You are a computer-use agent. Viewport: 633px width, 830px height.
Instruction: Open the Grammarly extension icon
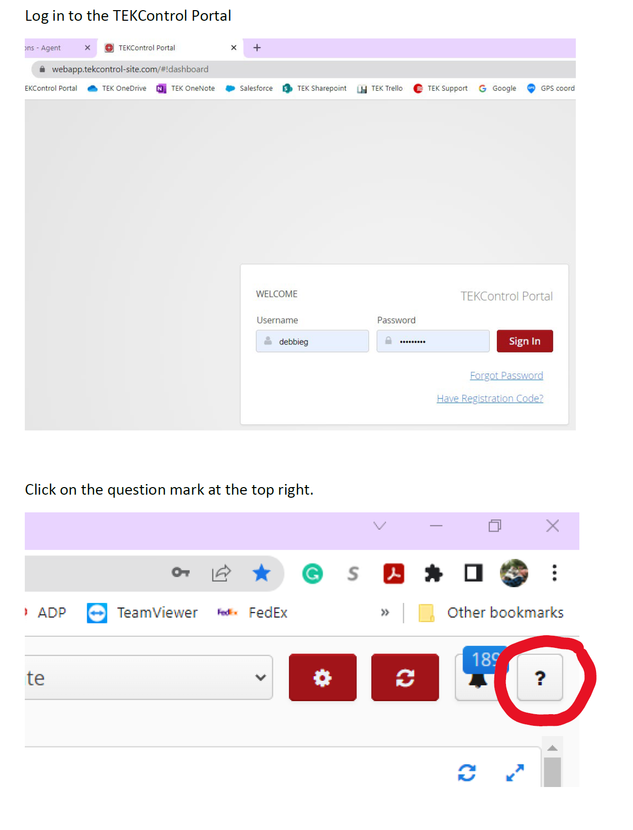pos(312,574)
